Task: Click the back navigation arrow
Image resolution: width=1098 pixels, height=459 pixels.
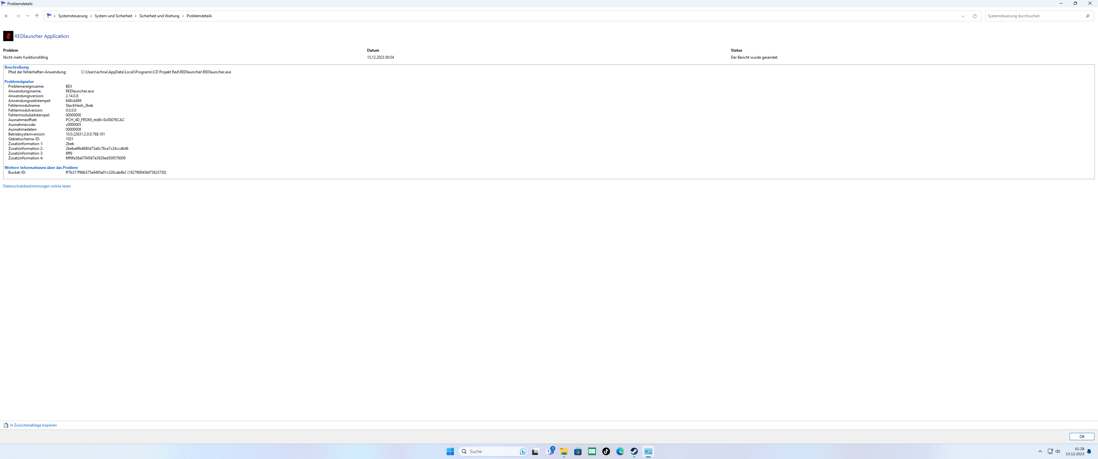Action: (x=6, y=16)
